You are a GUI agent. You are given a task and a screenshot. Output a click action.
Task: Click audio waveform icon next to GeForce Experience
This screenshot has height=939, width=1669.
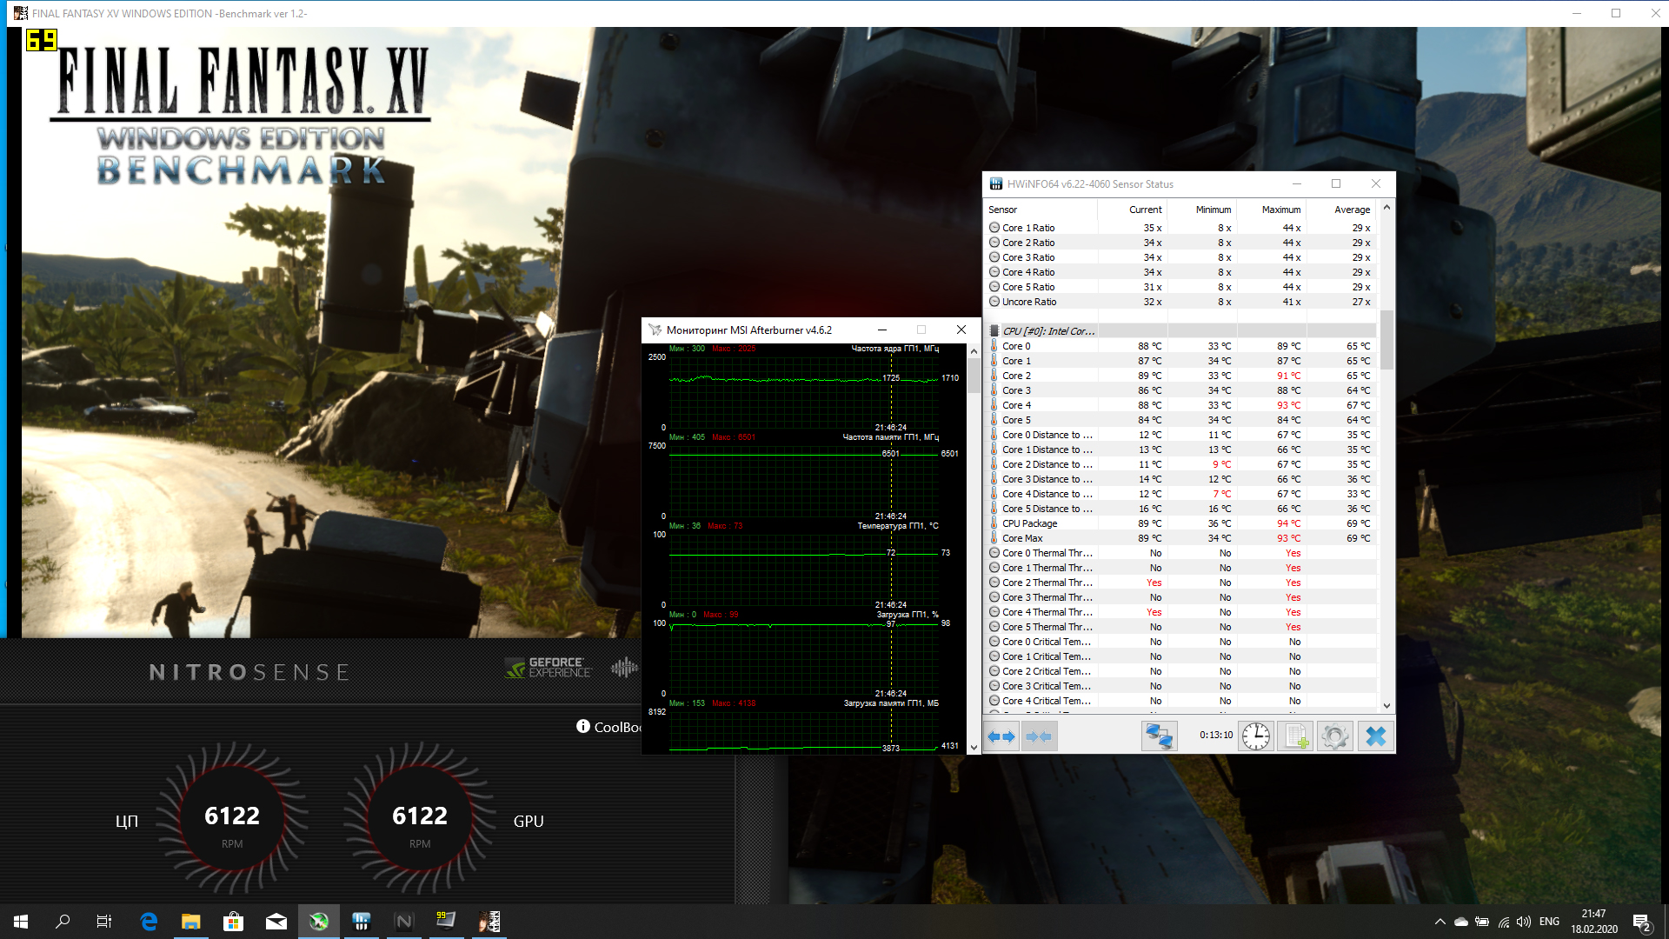pyautogui.click(x=624, y=668)
